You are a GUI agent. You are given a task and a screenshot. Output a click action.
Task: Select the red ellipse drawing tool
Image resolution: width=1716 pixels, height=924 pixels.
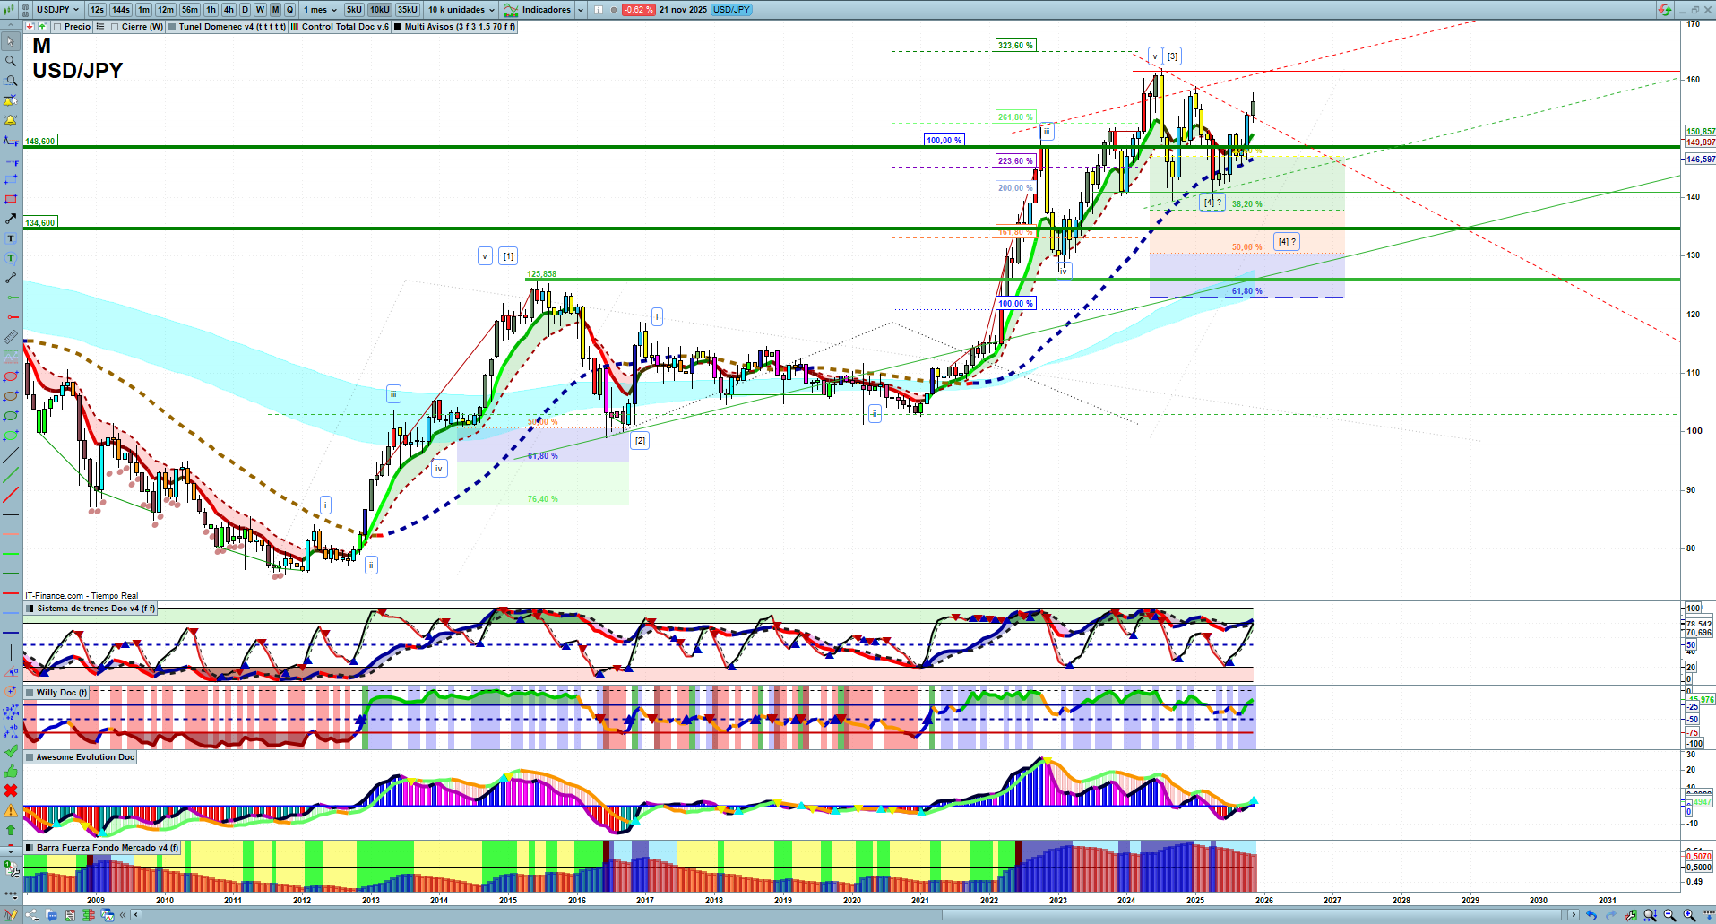click(11, 376)
